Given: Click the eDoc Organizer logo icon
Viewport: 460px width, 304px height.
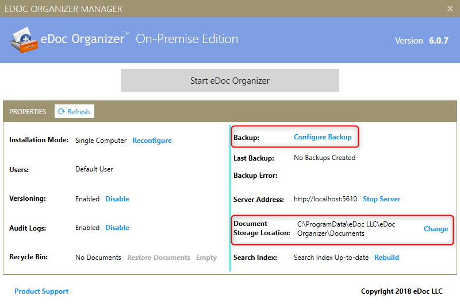Looking at the screenshot, I should (24, 40).
